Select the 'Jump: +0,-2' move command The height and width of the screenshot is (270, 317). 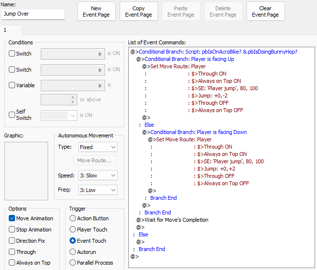pyautogui.click(x=210, y=96)
